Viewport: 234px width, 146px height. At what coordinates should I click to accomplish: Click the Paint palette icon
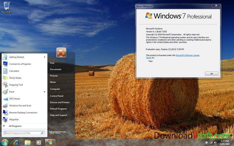pyautogui.click(x=5, y=92)
